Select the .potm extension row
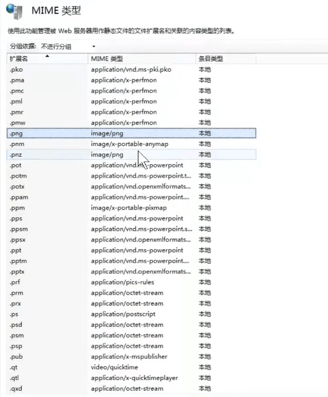The width and height of the screenshot is (328, 397). (x=131, y=176)
